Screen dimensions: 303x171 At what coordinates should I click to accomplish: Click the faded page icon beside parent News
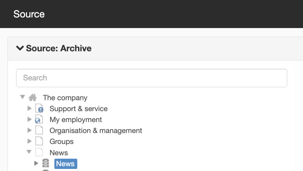39,152
